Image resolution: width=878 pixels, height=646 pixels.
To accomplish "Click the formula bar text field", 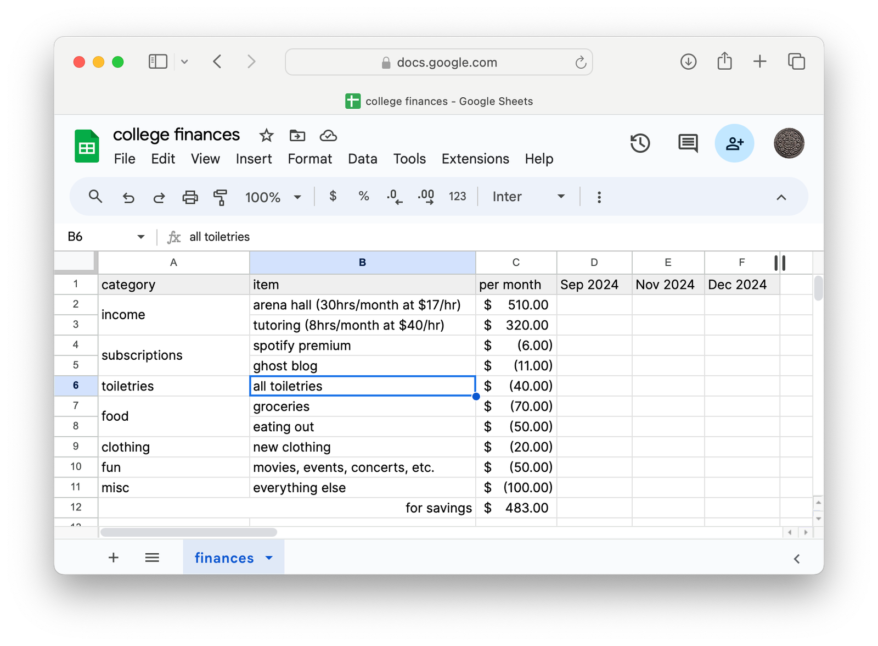I will click(503, 237).
